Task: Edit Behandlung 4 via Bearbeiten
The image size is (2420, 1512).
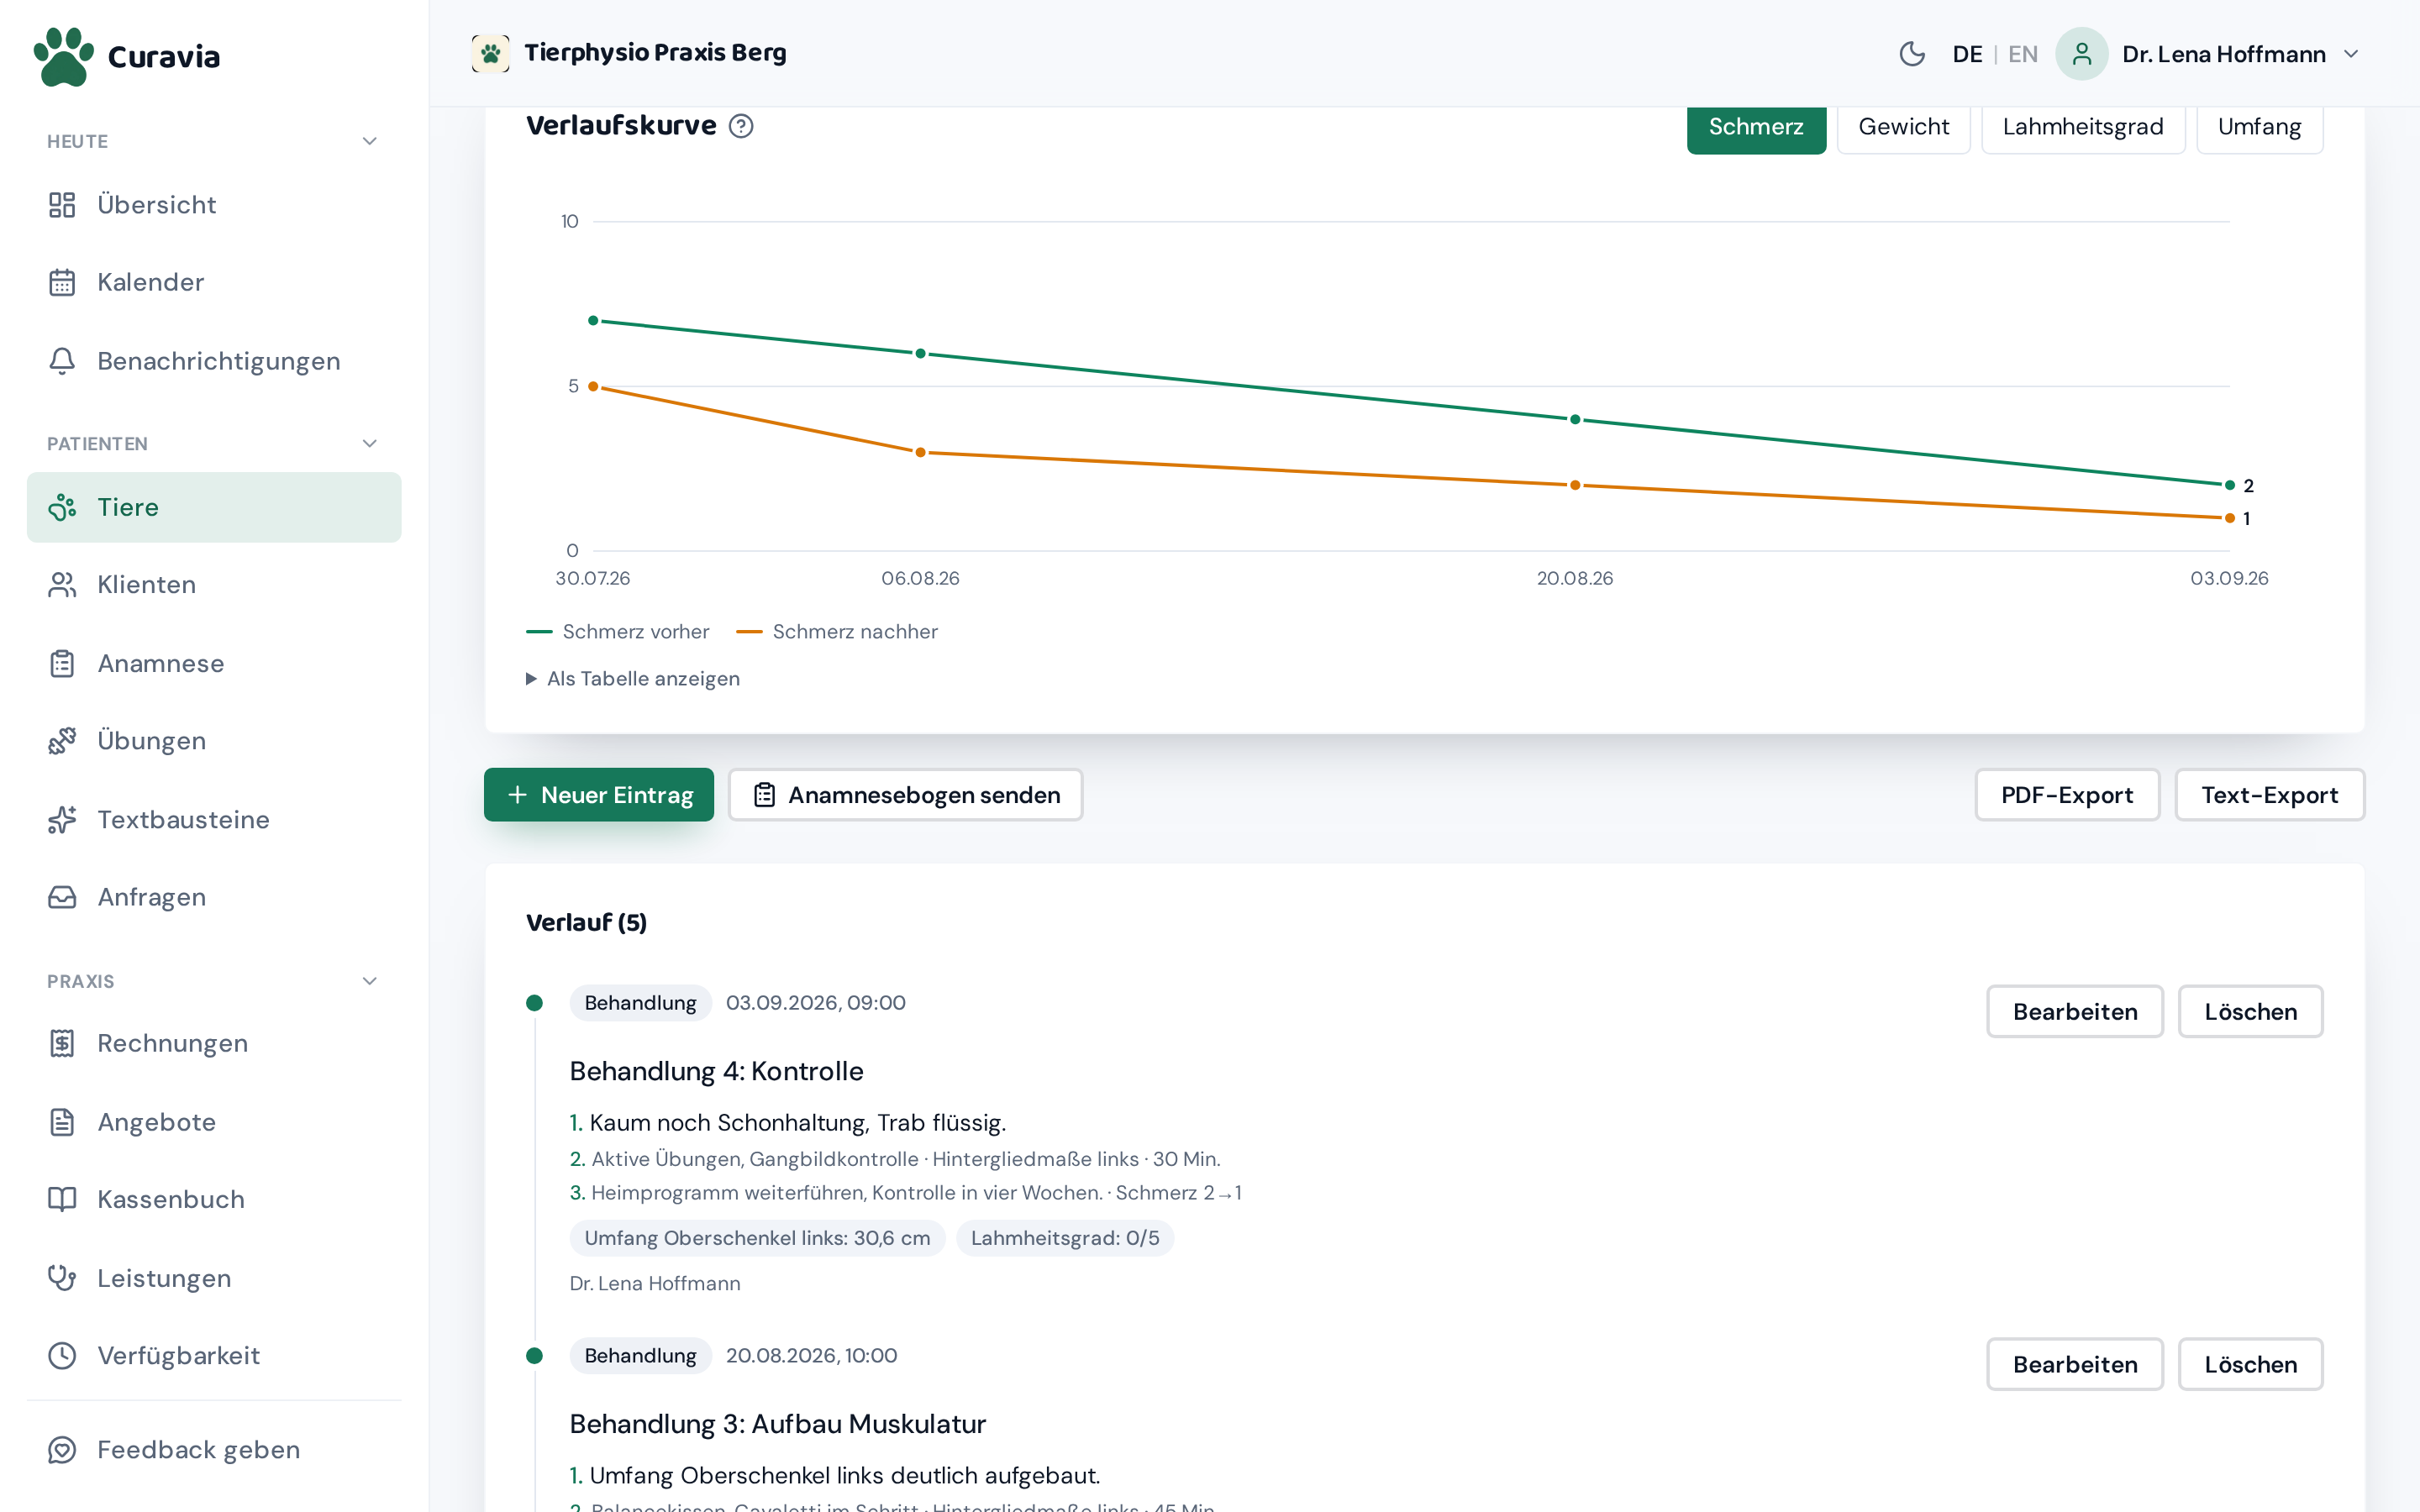Action: click(2074, 1011)
